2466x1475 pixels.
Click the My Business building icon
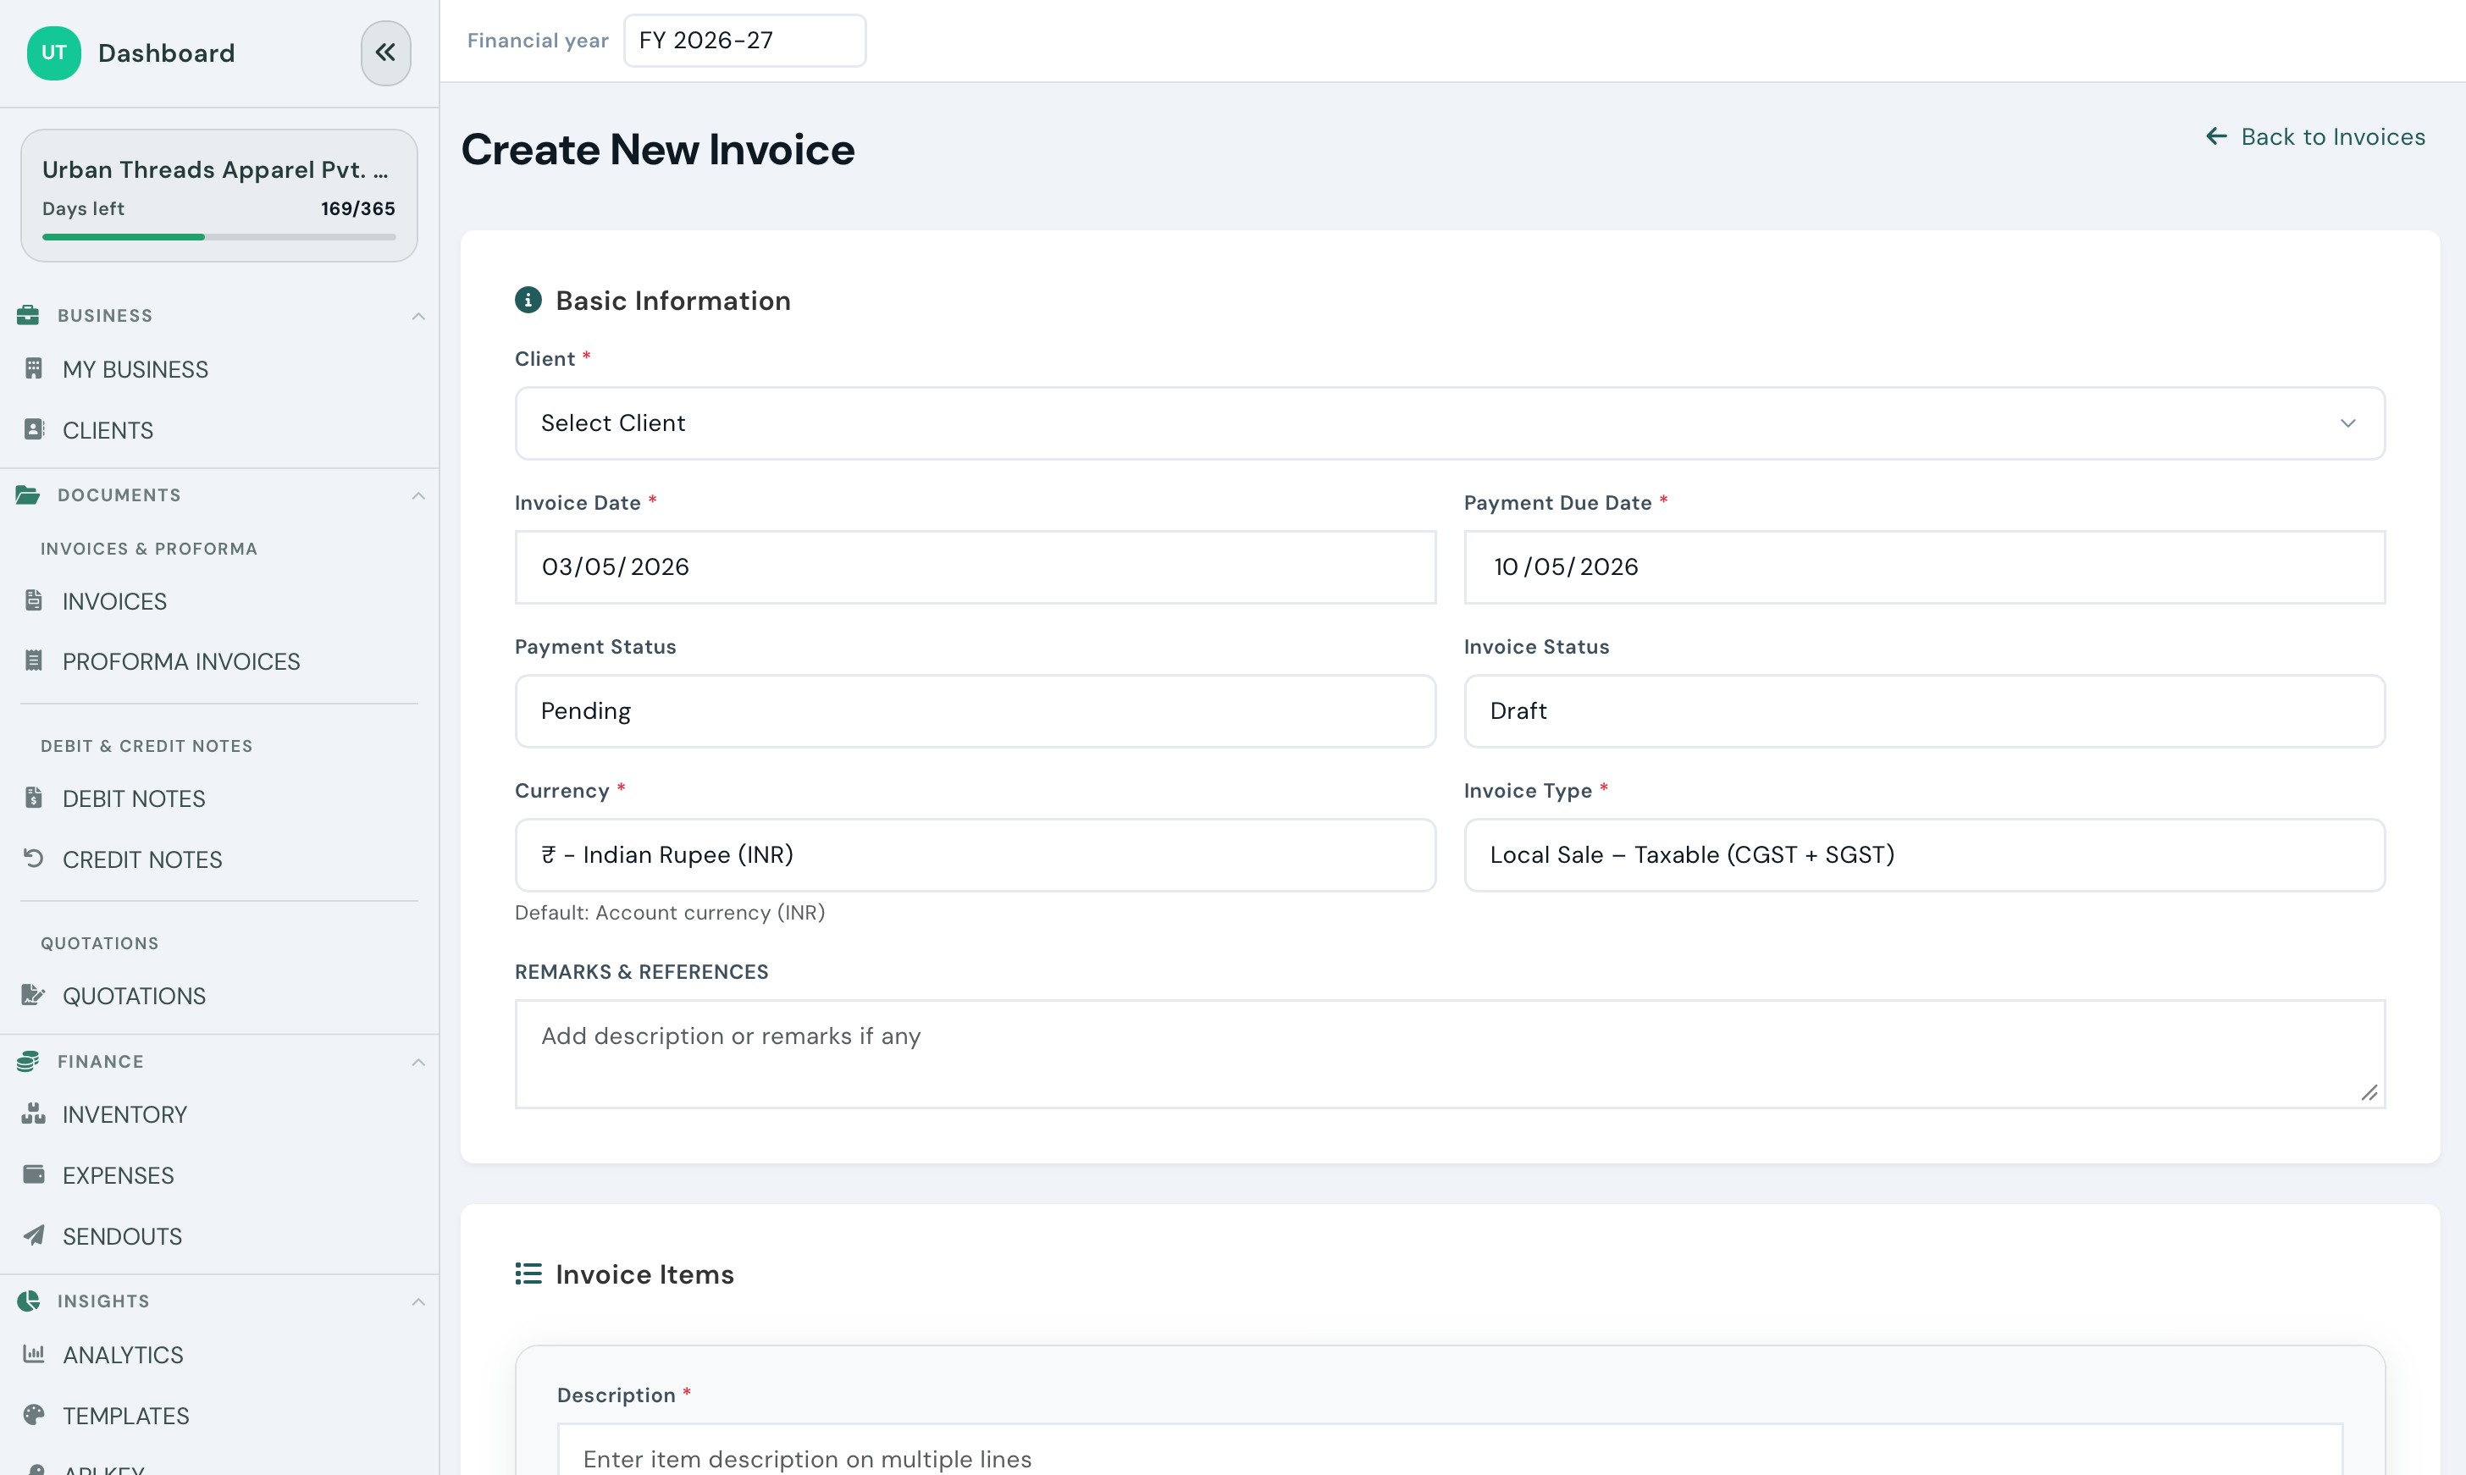(34, 369)
